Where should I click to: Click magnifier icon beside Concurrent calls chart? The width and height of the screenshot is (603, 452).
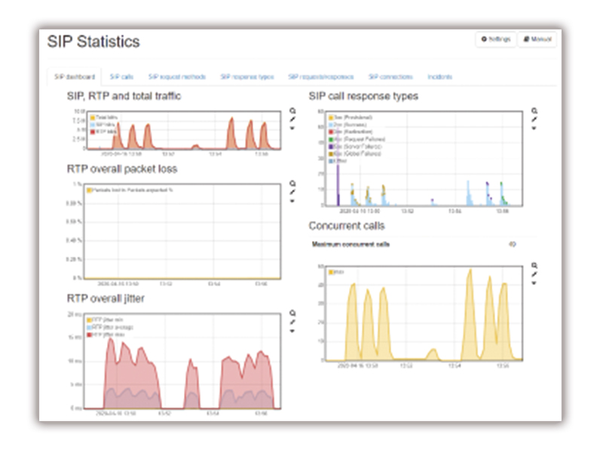click(534, 266)
